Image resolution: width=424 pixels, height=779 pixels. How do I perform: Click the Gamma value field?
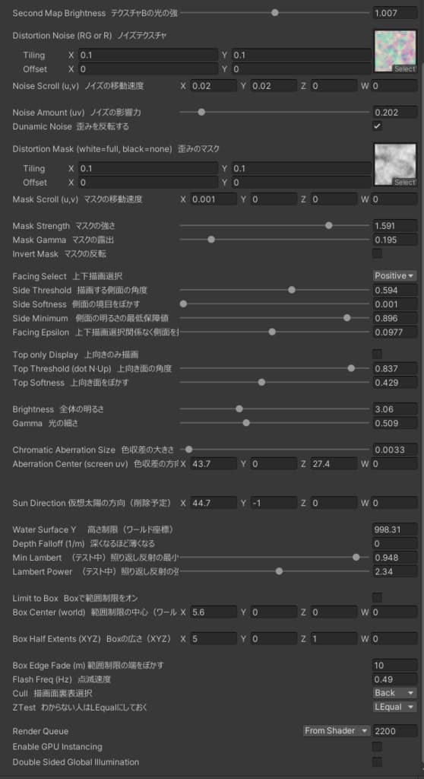[x=394, y=423]
